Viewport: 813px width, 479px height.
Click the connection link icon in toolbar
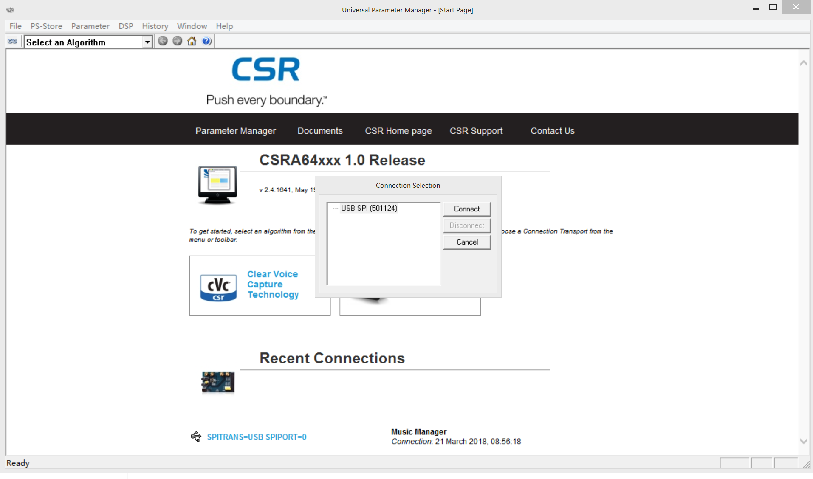[13, 42]
